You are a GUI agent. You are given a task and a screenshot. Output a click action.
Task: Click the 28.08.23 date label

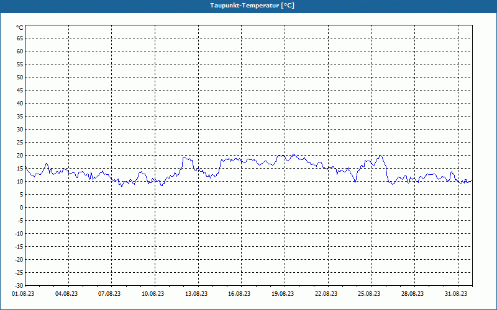pos(413,294)
